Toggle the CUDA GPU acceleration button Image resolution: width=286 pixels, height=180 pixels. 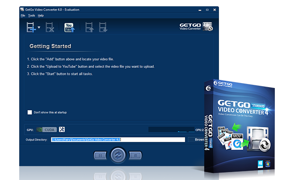coord(46,130)
